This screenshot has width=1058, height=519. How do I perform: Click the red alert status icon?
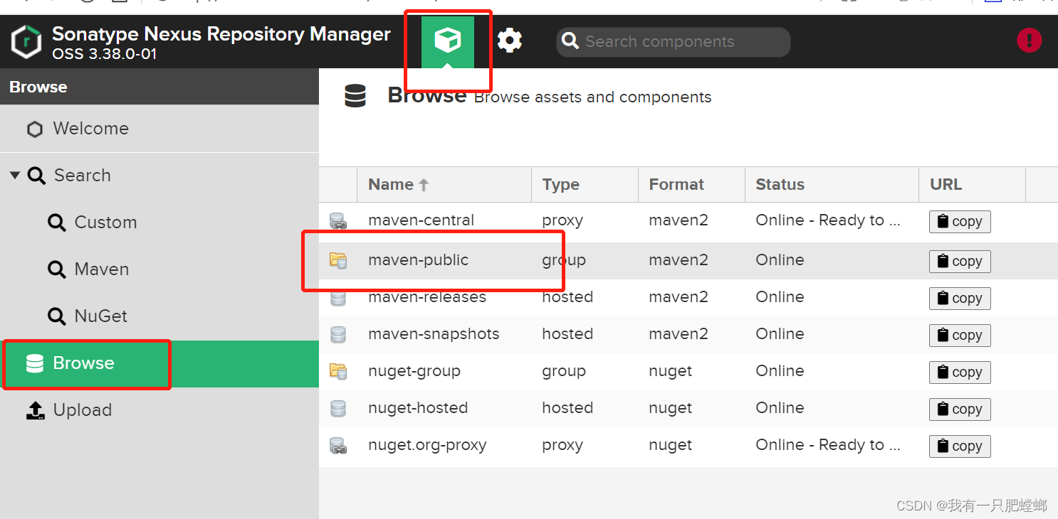point(1030,41)
